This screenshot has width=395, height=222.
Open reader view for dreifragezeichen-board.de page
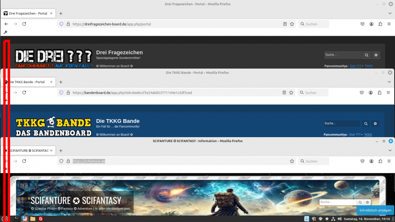tap(285, 24)
